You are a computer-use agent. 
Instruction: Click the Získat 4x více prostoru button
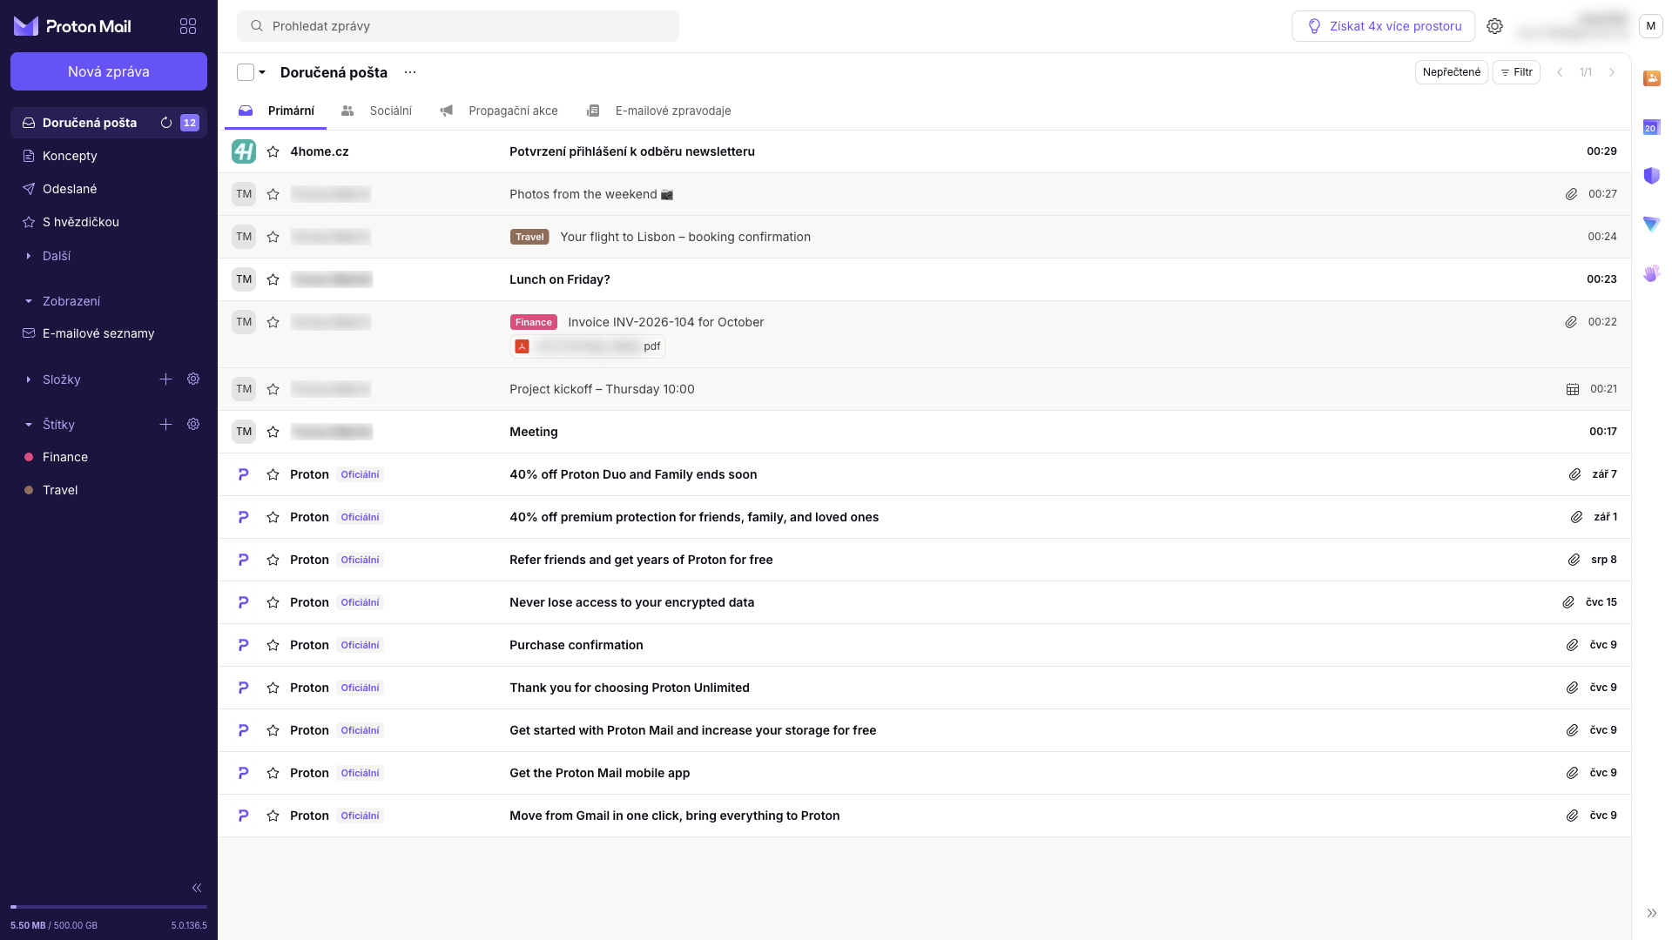1383,26
